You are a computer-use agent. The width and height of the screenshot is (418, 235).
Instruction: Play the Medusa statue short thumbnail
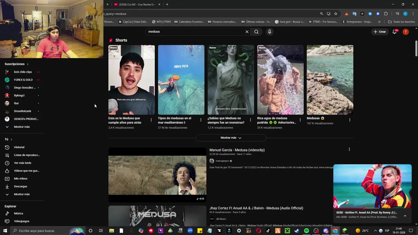231,80
